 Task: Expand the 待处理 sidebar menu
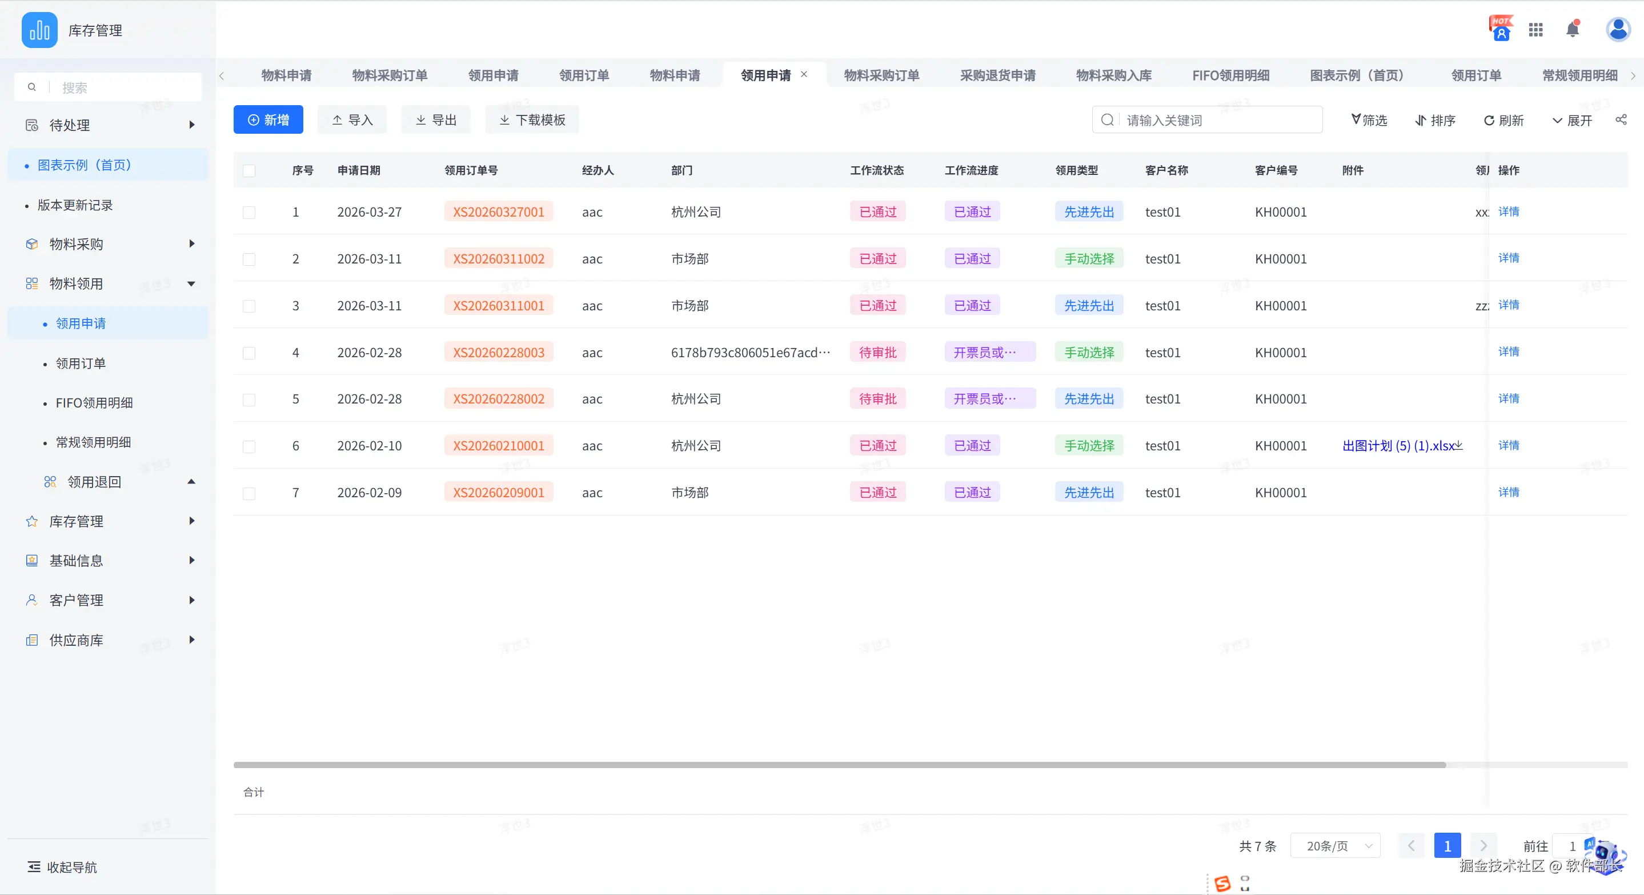click(x=109, y=125)
